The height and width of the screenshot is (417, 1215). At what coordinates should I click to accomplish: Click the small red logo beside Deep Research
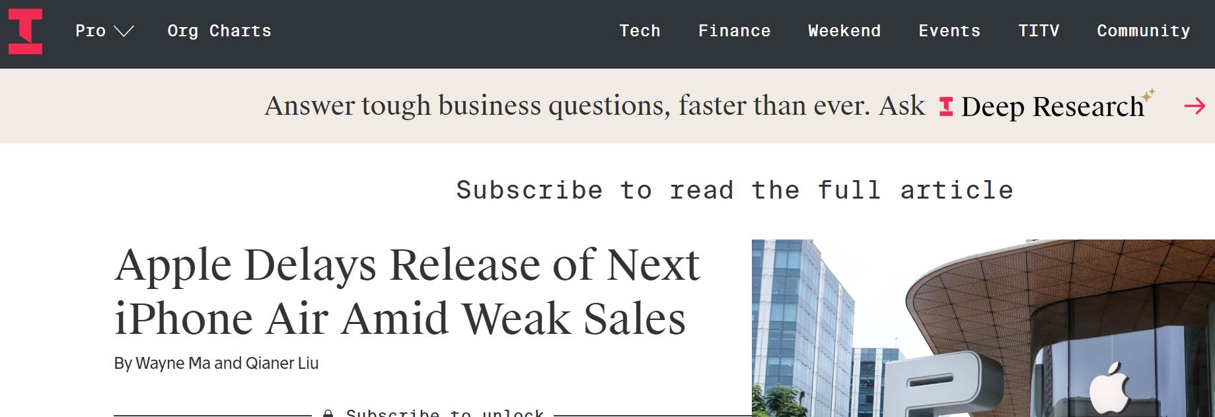[946, 107]
